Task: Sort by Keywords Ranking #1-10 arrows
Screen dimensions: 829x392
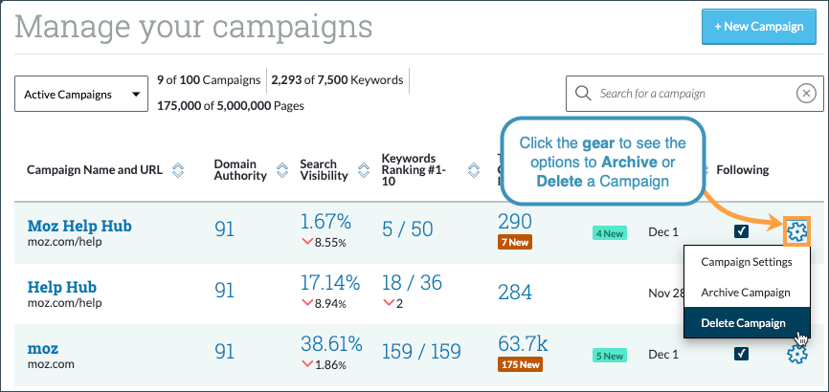Action: click(x=474, y=170)
